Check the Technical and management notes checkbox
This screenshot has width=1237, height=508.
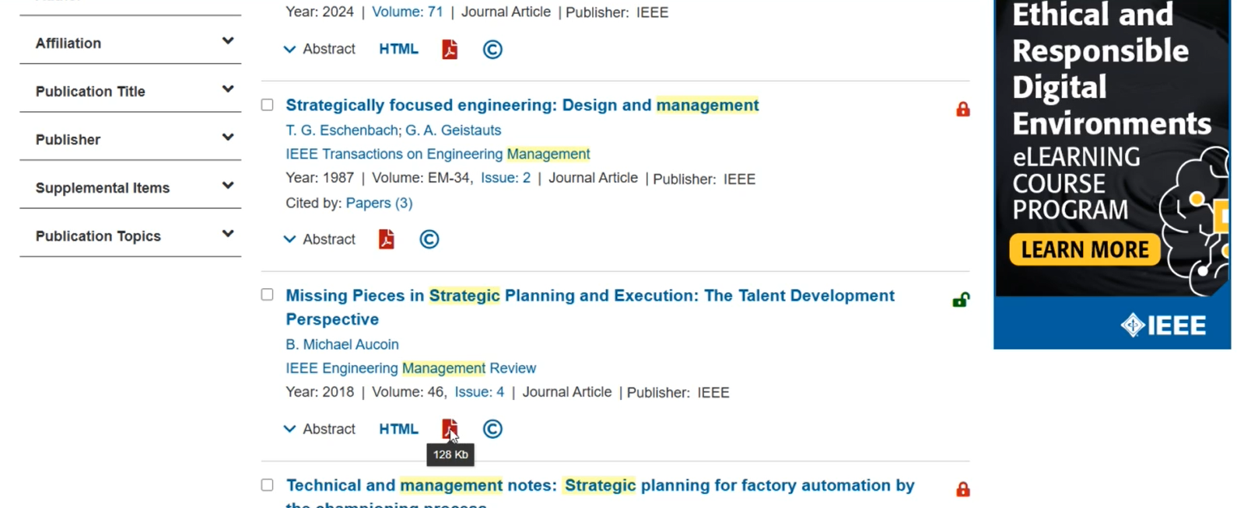coord(268,485)
